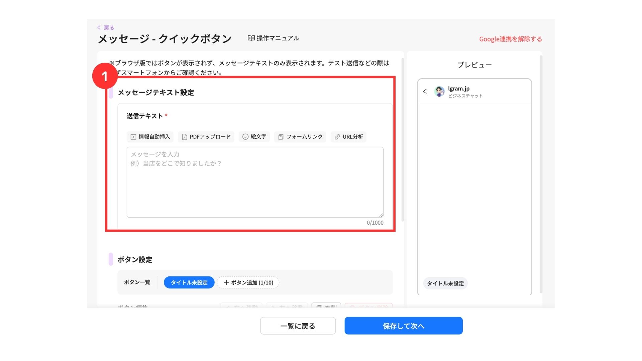Click the back chevron in the preview header
Screen dimensions: 642x361
pos(425,91)
